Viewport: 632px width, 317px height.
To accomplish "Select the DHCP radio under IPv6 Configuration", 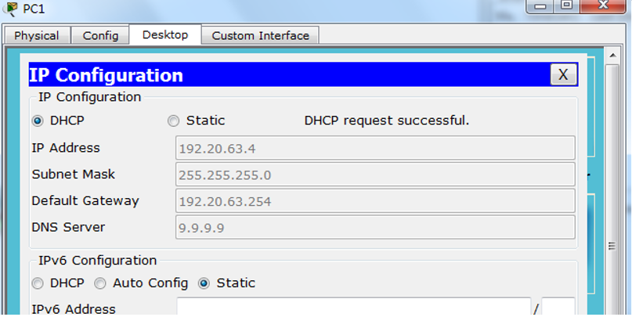I will point(38,283).
